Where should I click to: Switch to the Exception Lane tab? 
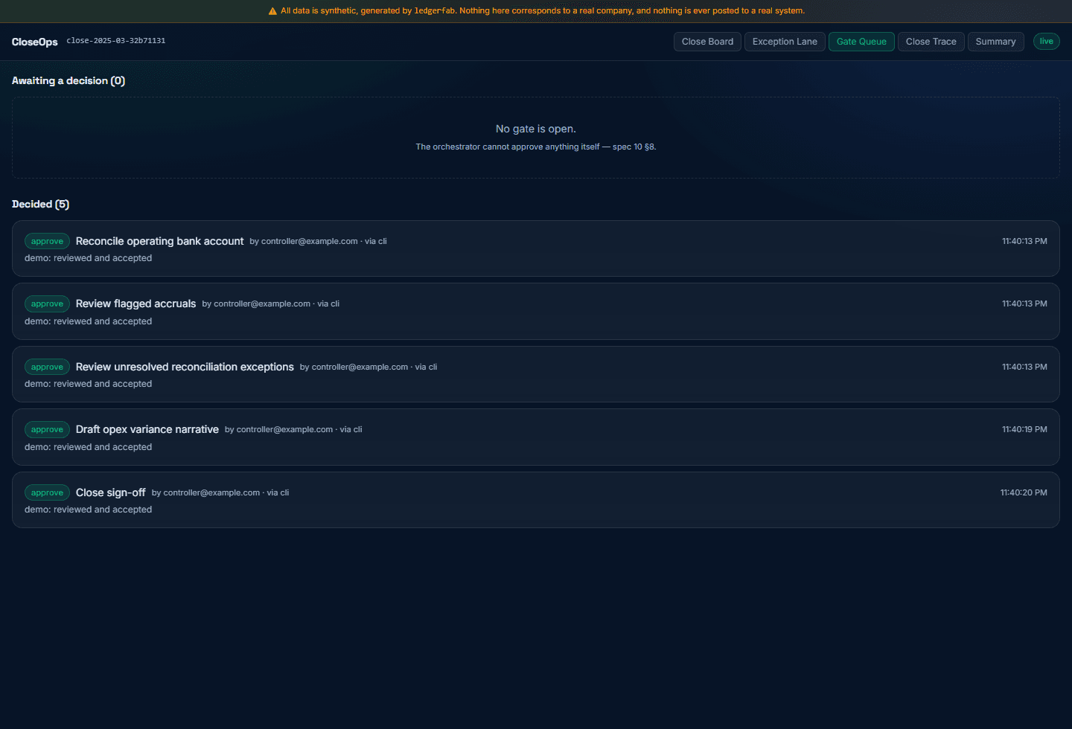pos(785,42)
